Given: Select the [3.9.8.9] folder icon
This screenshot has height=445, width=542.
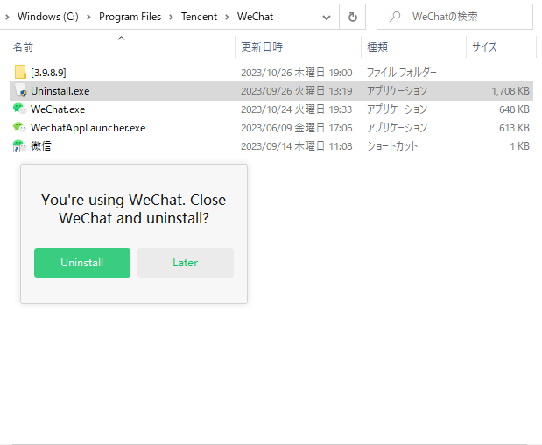Looking at the screenshot, I should point(20,72).
